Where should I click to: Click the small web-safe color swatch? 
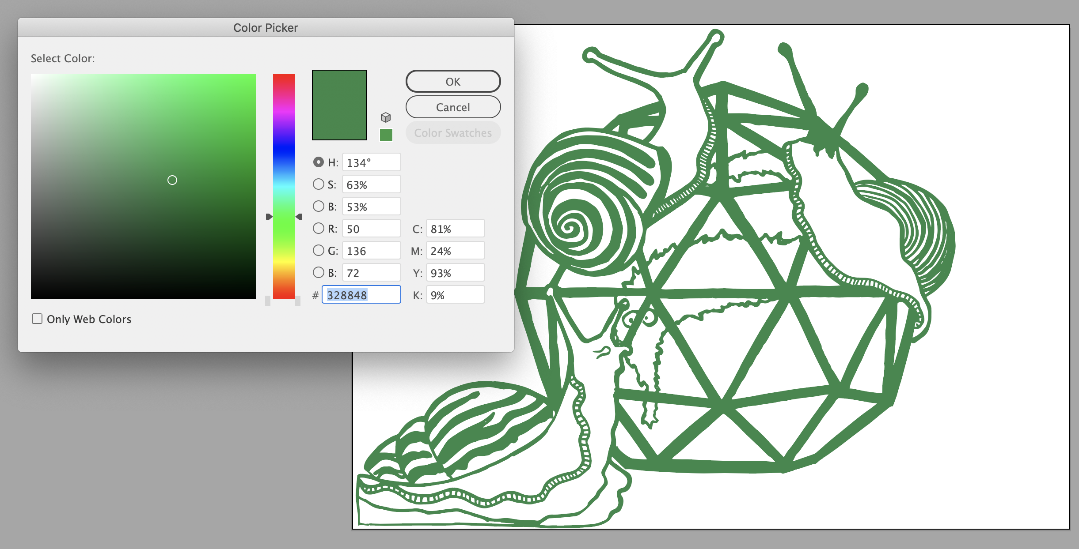coord(386,135)
